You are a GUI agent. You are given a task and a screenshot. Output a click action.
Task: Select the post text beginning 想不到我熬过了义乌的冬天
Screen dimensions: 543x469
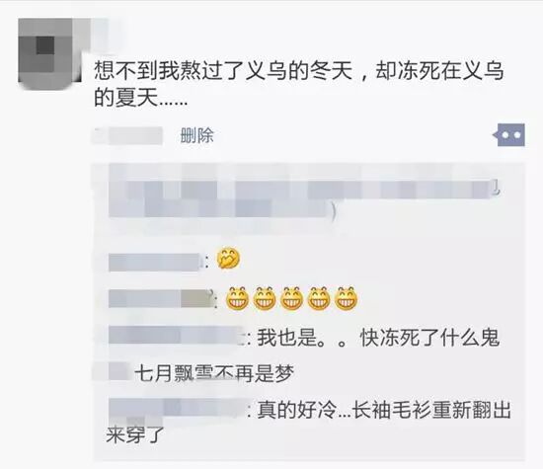pyautogui.click(x=299, y=86)
